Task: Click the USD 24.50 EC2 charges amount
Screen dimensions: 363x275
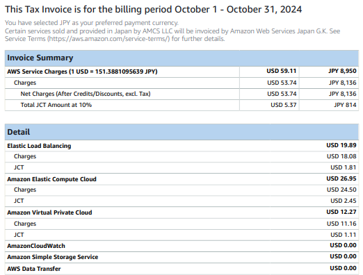Action: click(x=341, y=190)
